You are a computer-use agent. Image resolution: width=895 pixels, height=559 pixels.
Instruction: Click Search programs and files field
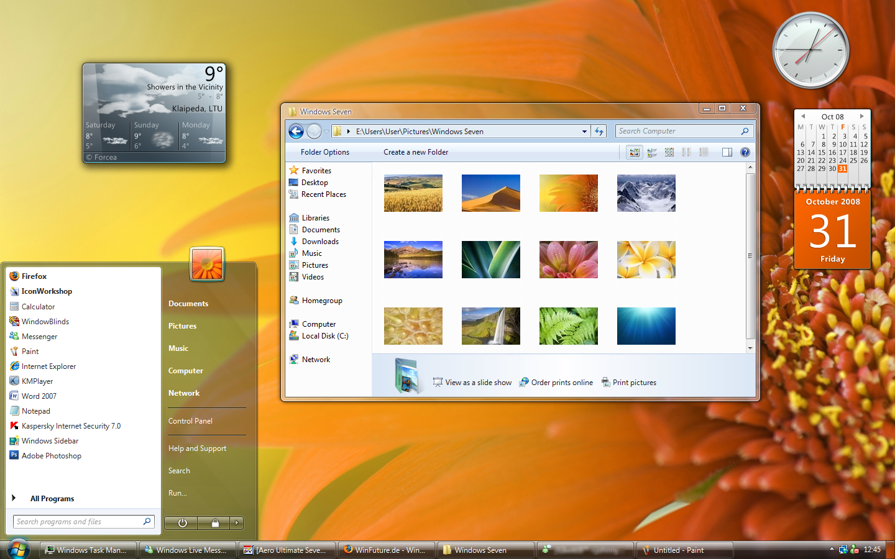pyautogui.click(x=83, y=522)
